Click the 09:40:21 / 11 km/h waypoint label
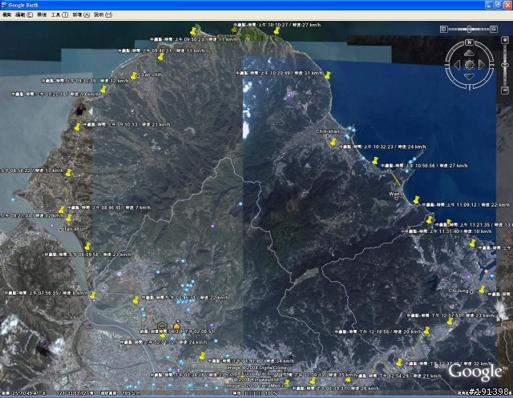Viewport: 513px width, 398px height. 161,51
